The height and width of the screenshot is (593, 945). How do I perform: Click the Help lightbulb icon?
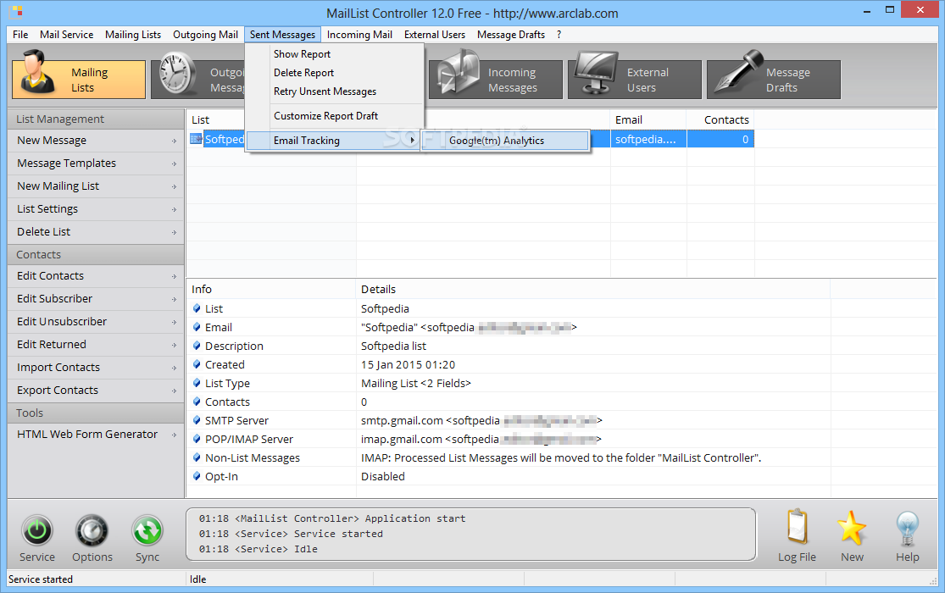click(907, 529)
